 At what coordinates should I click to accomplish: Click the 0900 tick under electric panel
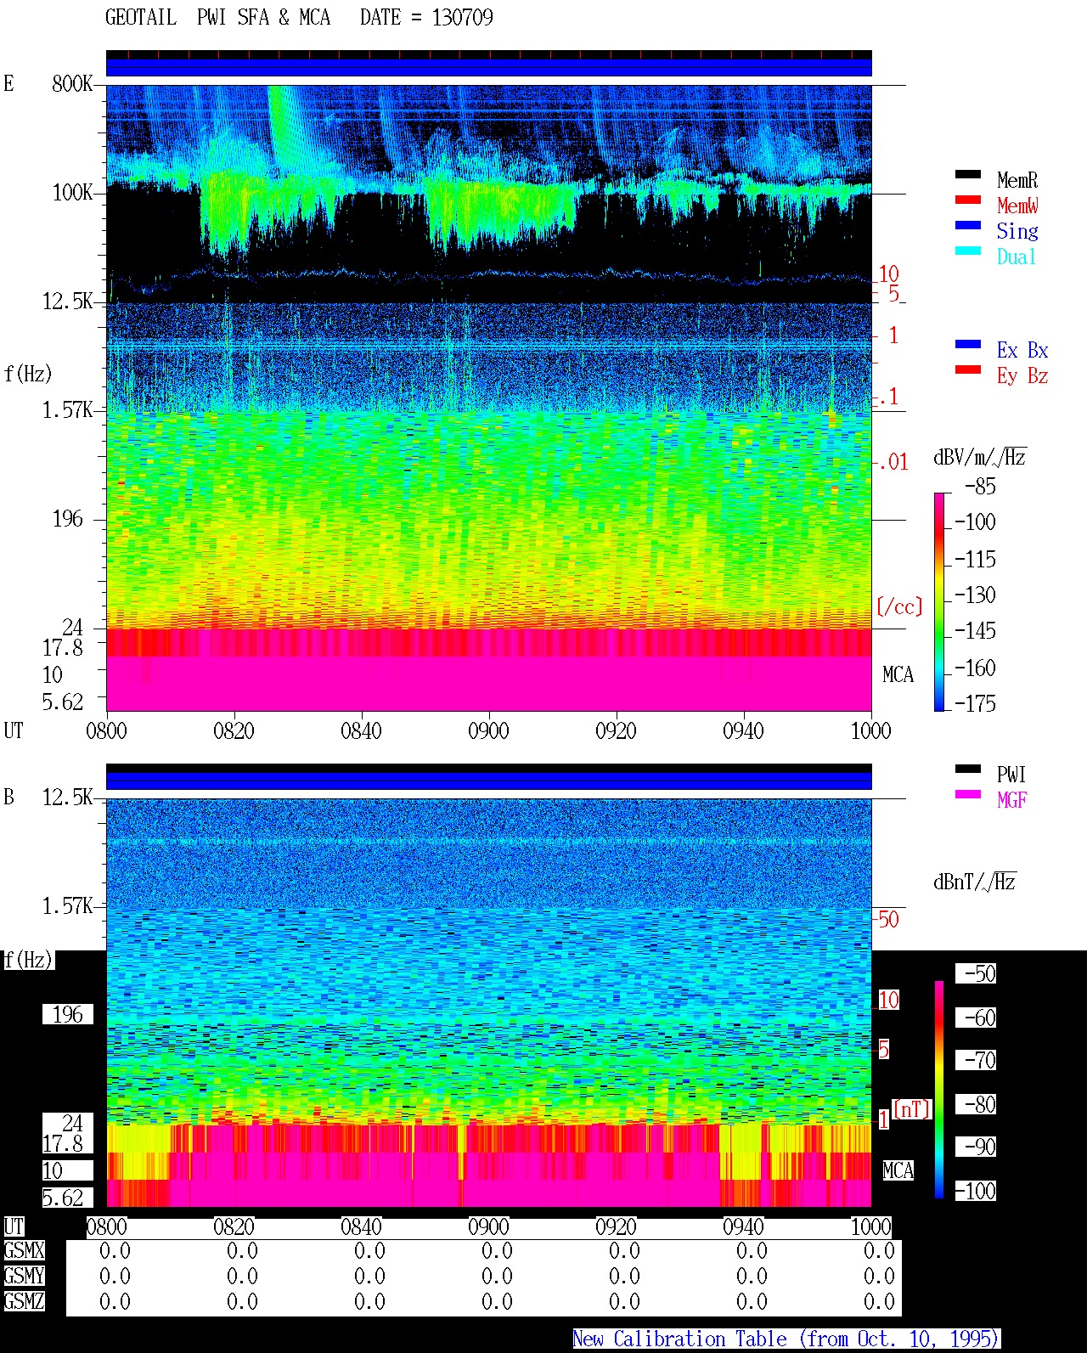pos(488,731)
